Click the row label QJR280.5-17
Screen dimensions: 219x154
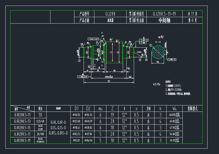click(x=22, y=134)
